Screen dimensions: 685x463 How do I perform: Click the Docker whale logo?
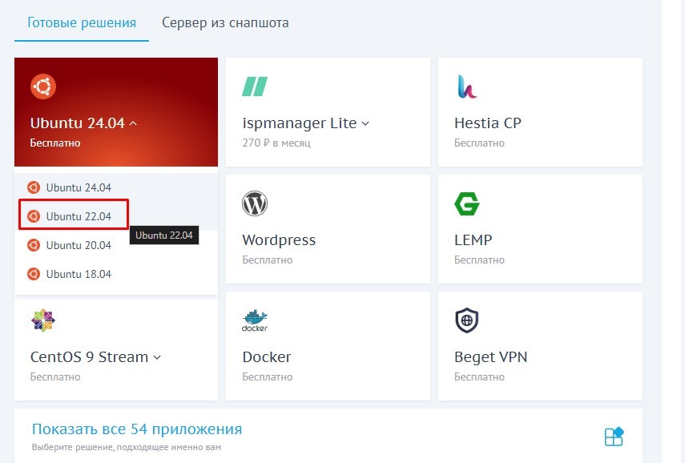pyautogui.click(x=255, y=320)
